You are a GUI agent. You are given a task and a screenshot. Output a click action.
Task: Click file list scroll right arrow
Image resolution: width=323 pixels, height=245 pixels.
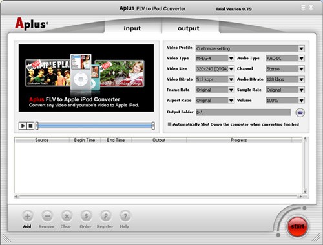[x=300, y=197]
